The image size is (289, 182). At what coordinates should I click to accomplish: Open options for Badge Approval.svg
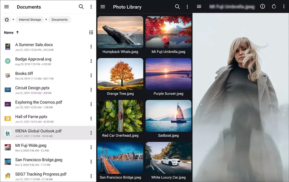click(x=91, y=61)
